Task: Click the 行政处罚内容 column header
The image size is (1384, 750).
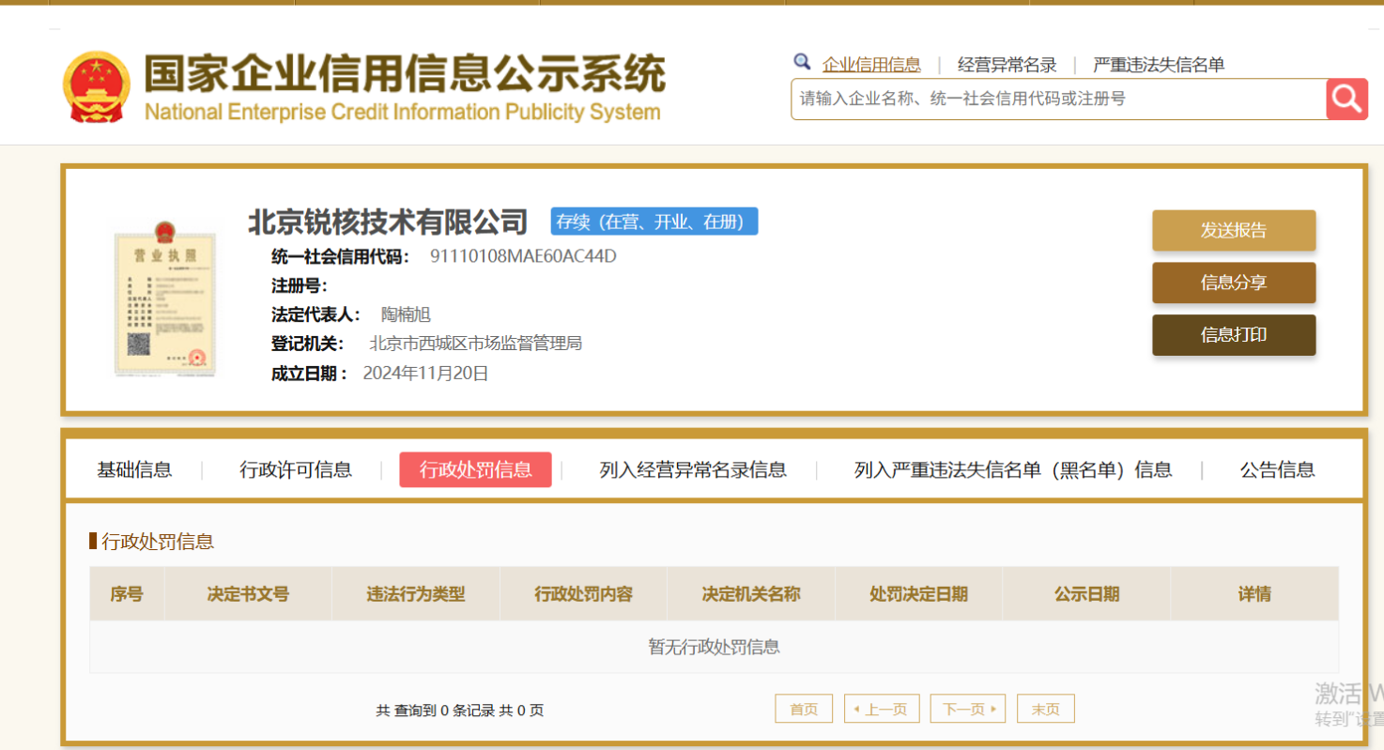Action: point(583,594)
